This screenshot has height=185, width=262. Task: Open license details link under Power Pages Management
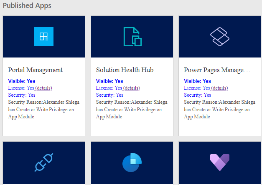coord(219,88)
